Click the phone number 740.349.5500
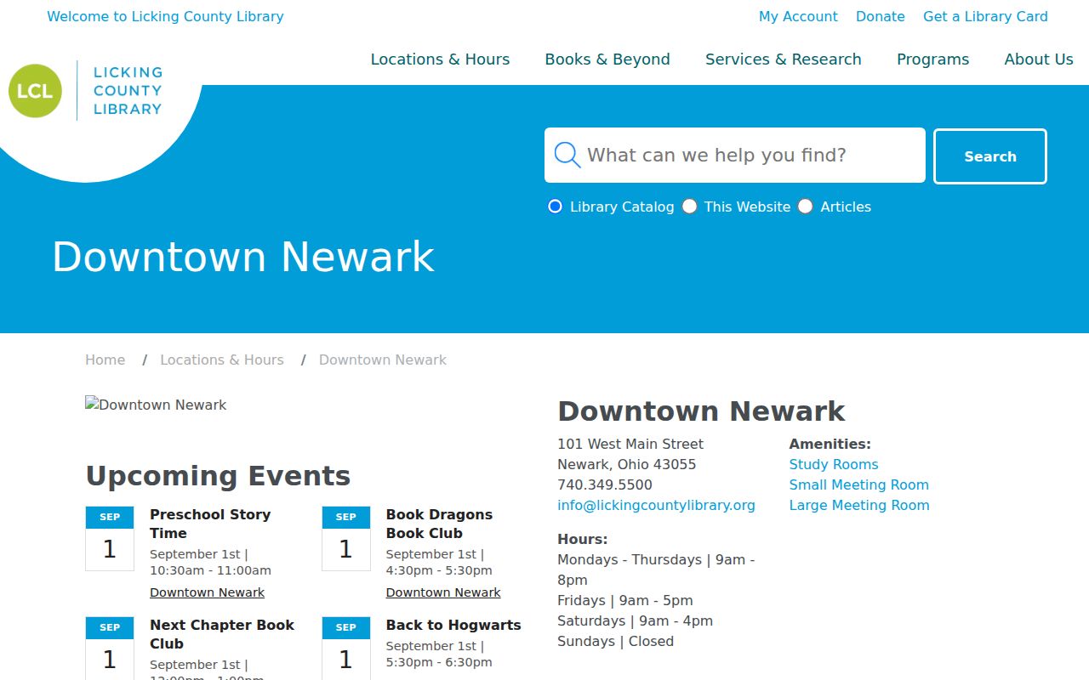This screenshot has height=680, width=1089. (x=605, y=484)
